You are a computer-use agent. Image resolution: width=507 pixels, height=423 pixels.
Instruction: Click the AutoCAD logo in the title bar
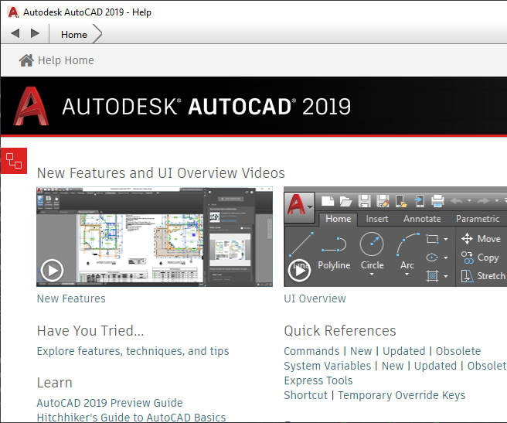(13, 12)
